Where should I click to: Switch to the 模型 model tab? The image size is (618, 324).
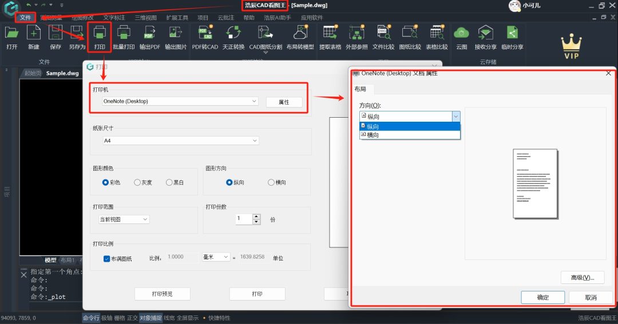(x=50, y=260)
